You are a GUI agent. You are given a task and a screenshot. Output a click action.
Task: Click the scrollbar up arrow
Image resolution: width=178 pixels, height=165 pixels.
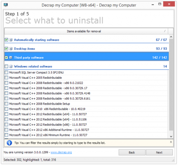pyautogui.click(x=171, y=37)
